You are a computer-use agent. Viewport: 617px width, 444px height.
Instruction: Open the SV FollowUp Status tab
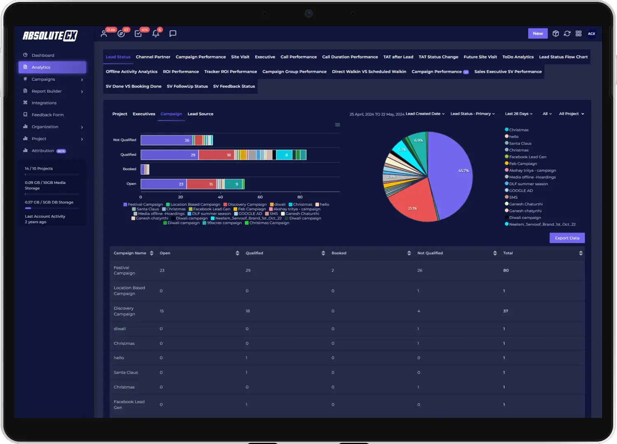(187, 86)
